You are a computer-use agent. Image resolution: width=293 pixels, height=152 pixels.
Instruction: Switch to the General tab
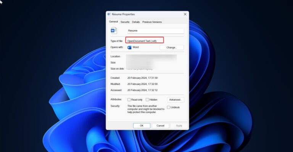click(113, 22)
